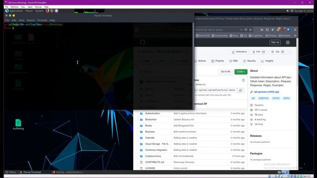
Task: Open the Pentest bookmark folder
Action: point(284,36)
